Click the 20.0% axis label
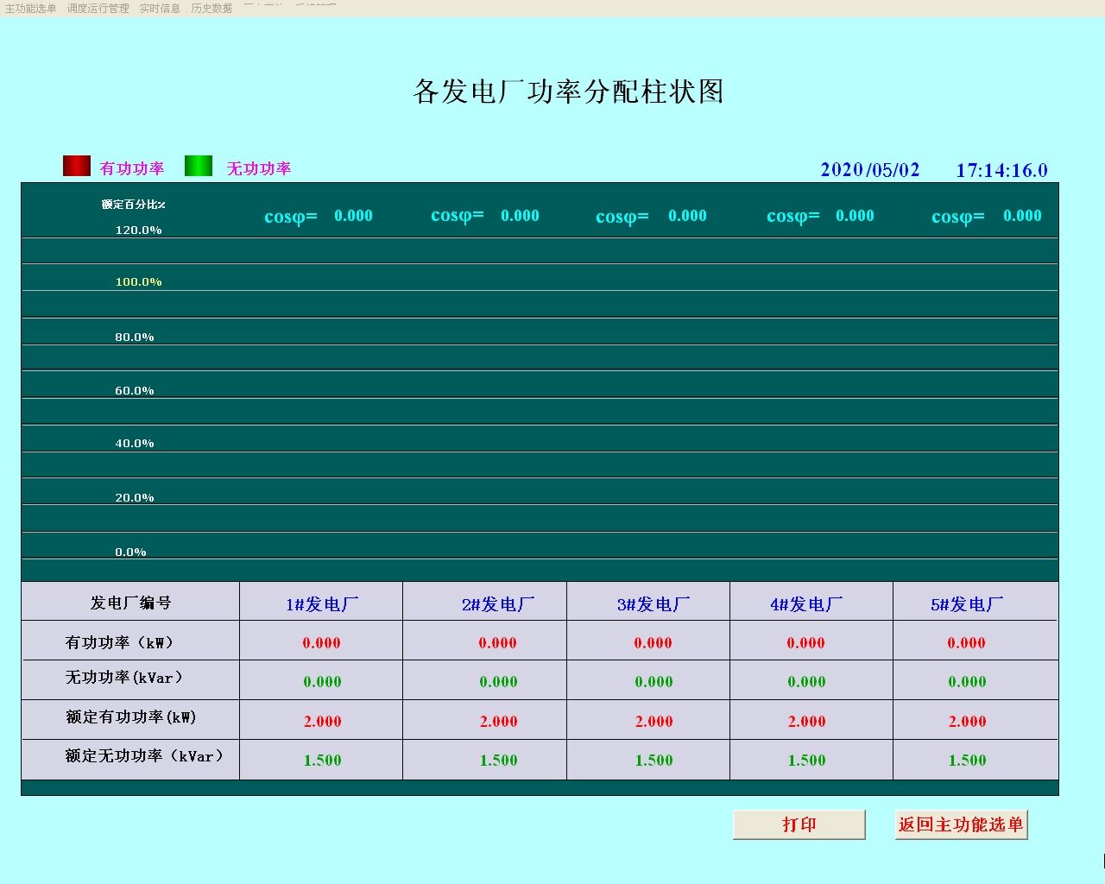1105x884 pixels. pyautogui.click(x=135, y=497)
